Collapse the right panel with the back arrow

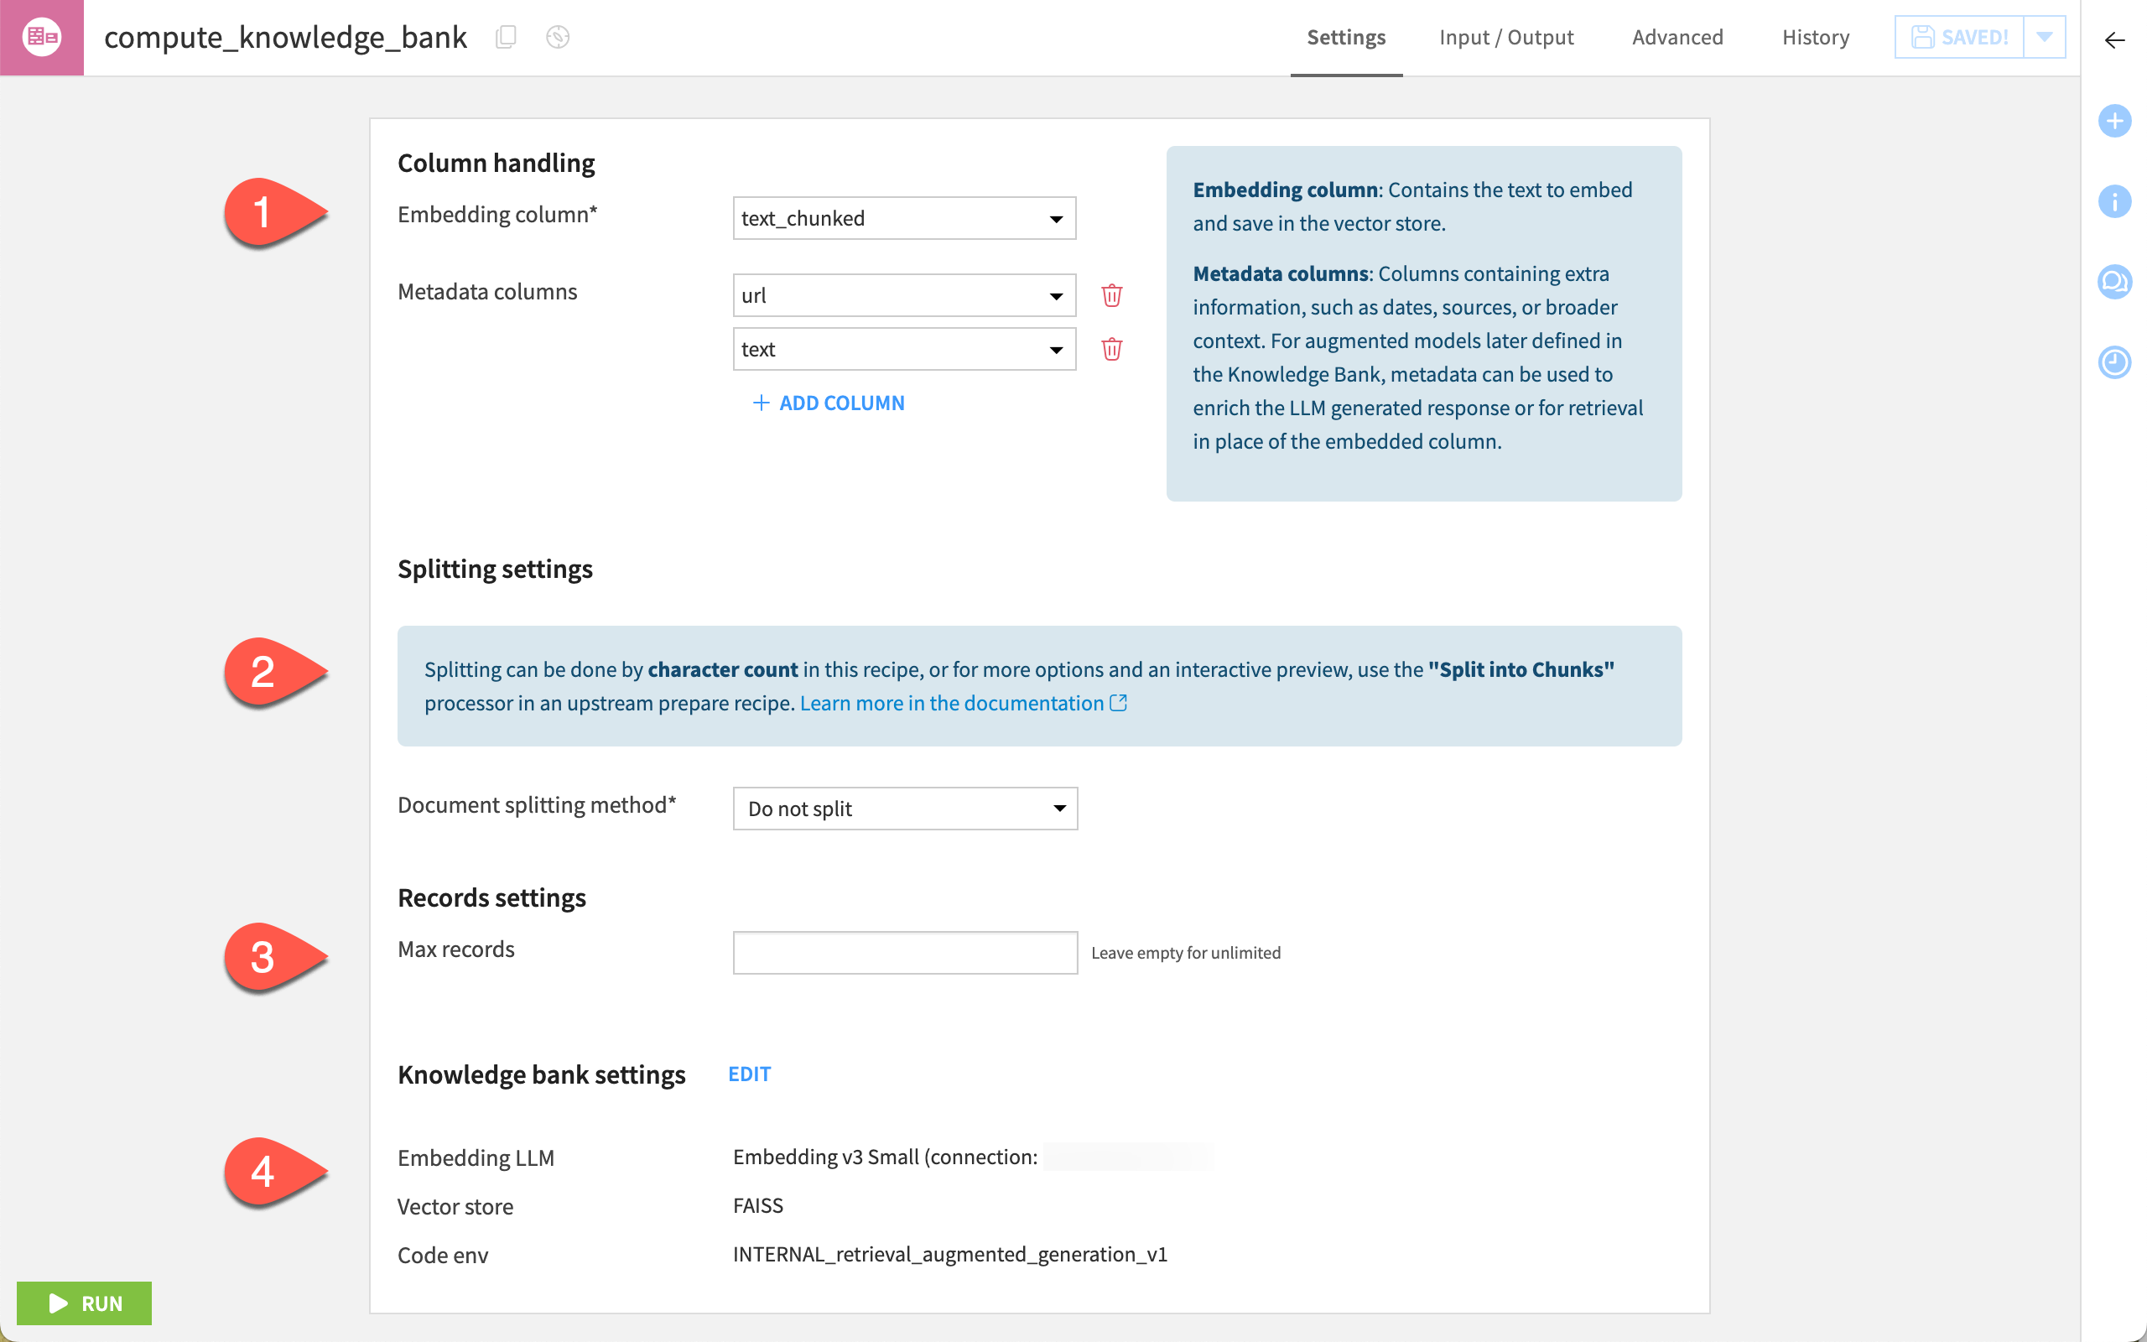2115,40
